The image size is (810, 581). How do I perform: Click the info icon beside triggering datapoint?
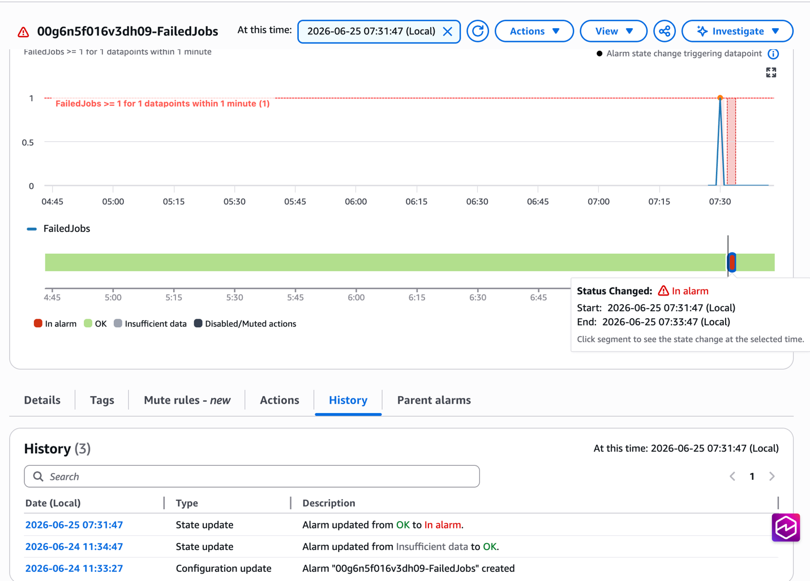click(x=773, y=54)
